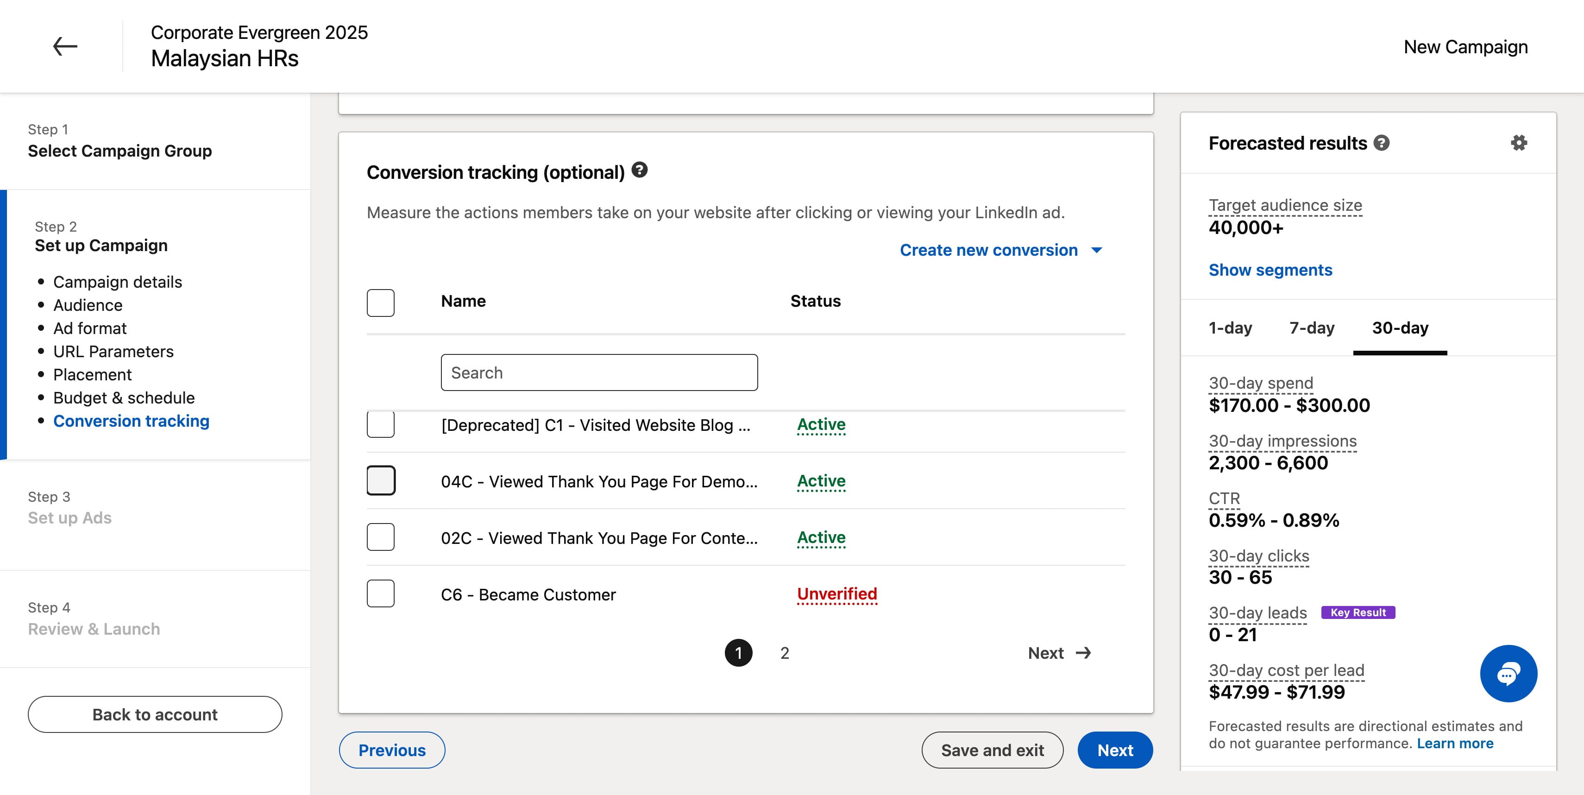Check 04C Viewed Thank You Page For Demo

pos(381,480)
